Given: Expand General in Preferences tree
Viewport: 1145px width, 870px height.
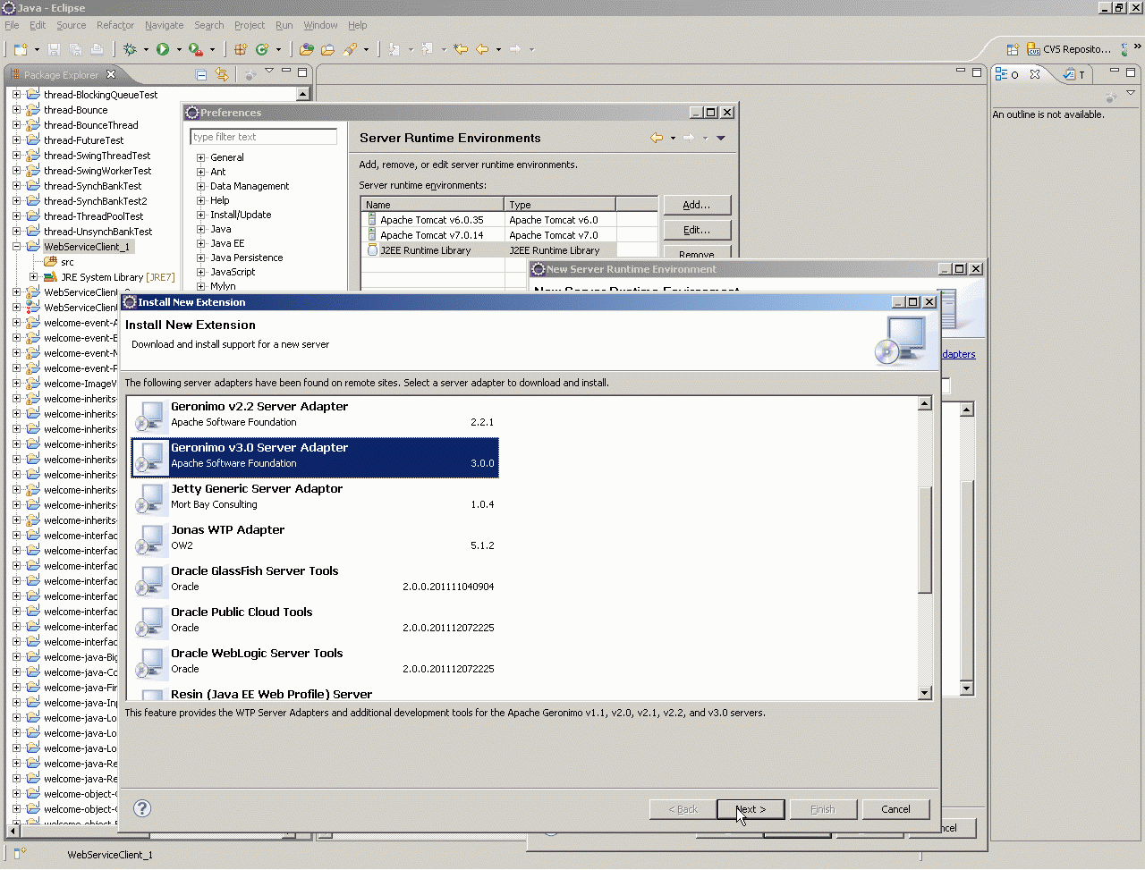Looking at the screenshot, I should point(201,157).
